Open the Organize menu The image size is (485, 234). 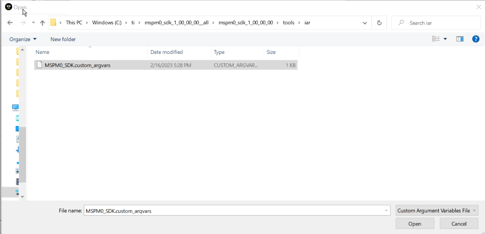23,39
